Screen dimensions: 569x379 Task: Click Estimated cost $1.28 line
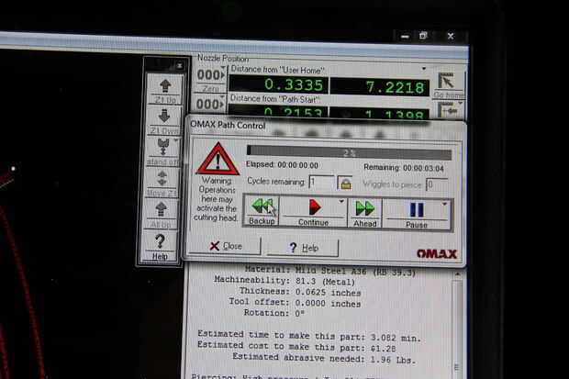click(296, 347)
